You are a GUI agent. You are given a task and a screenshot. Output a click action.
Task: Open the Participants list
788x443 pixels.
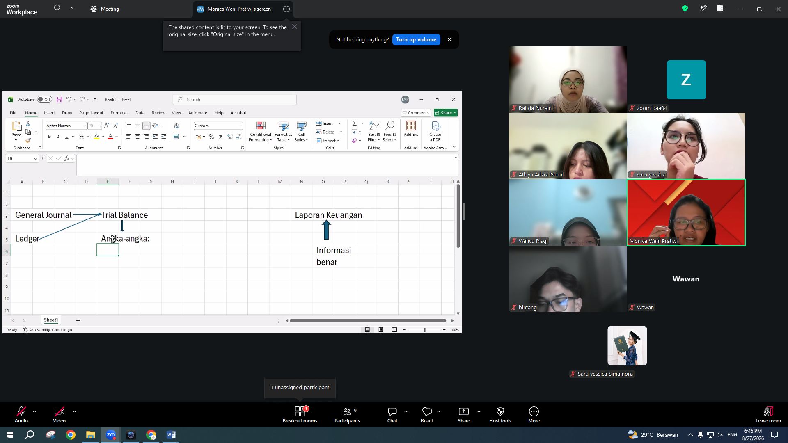[347, 414]
